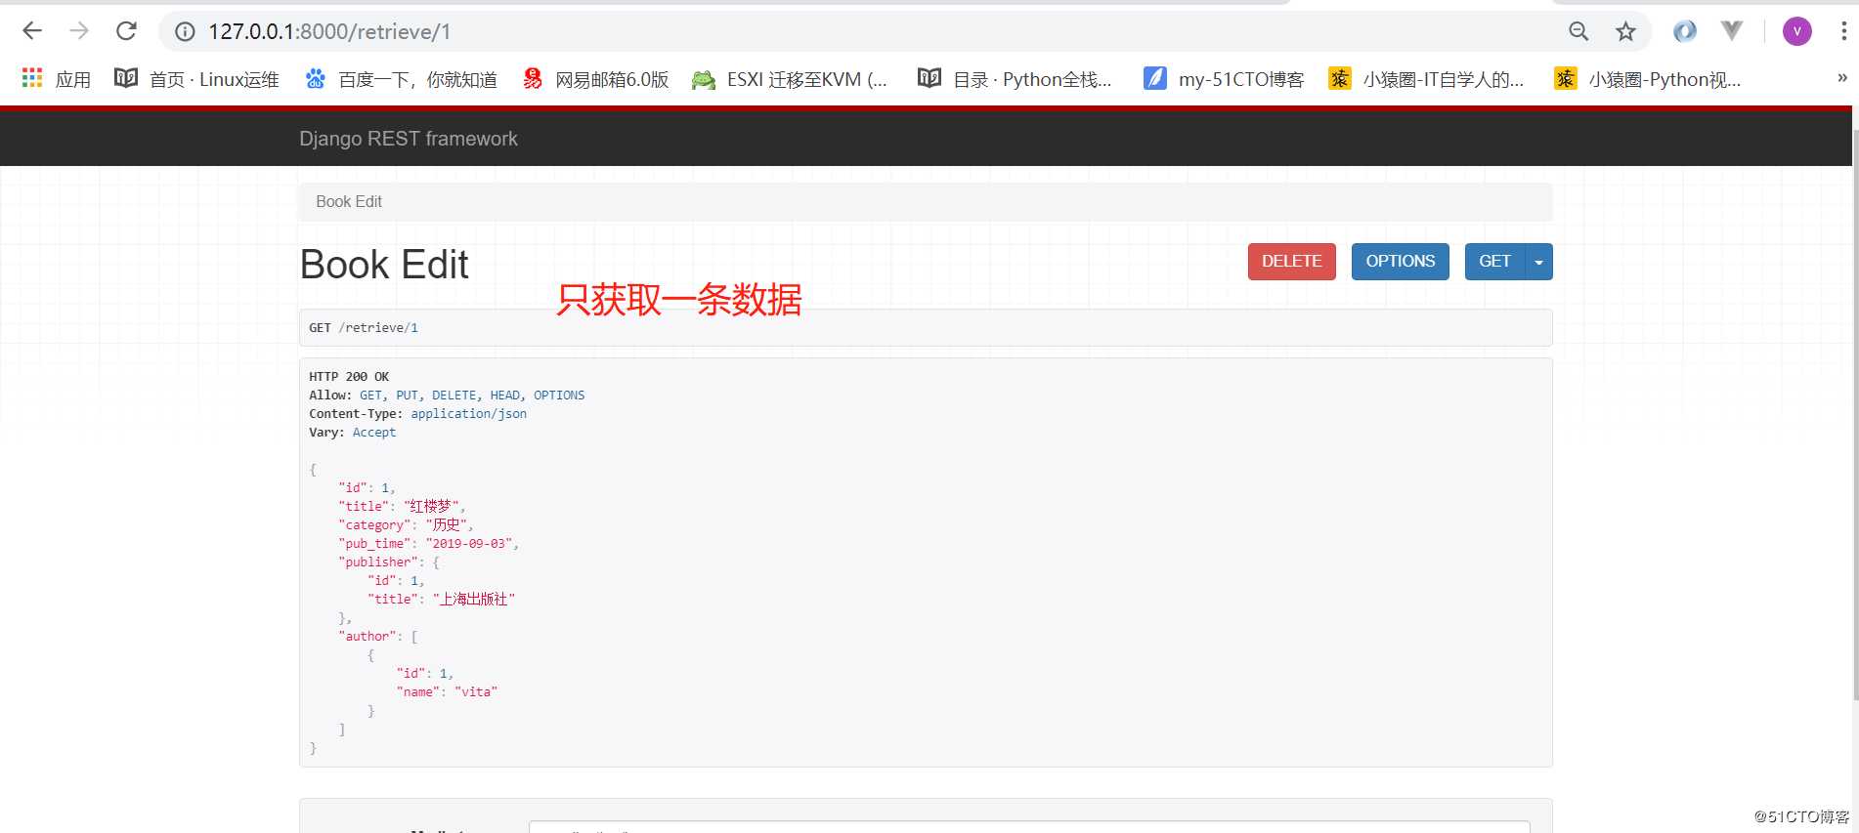This screenshot has width=1859, height=833.
Task: Click the zoom magnifier icon in the address bar
Action: pos(1578,31)
